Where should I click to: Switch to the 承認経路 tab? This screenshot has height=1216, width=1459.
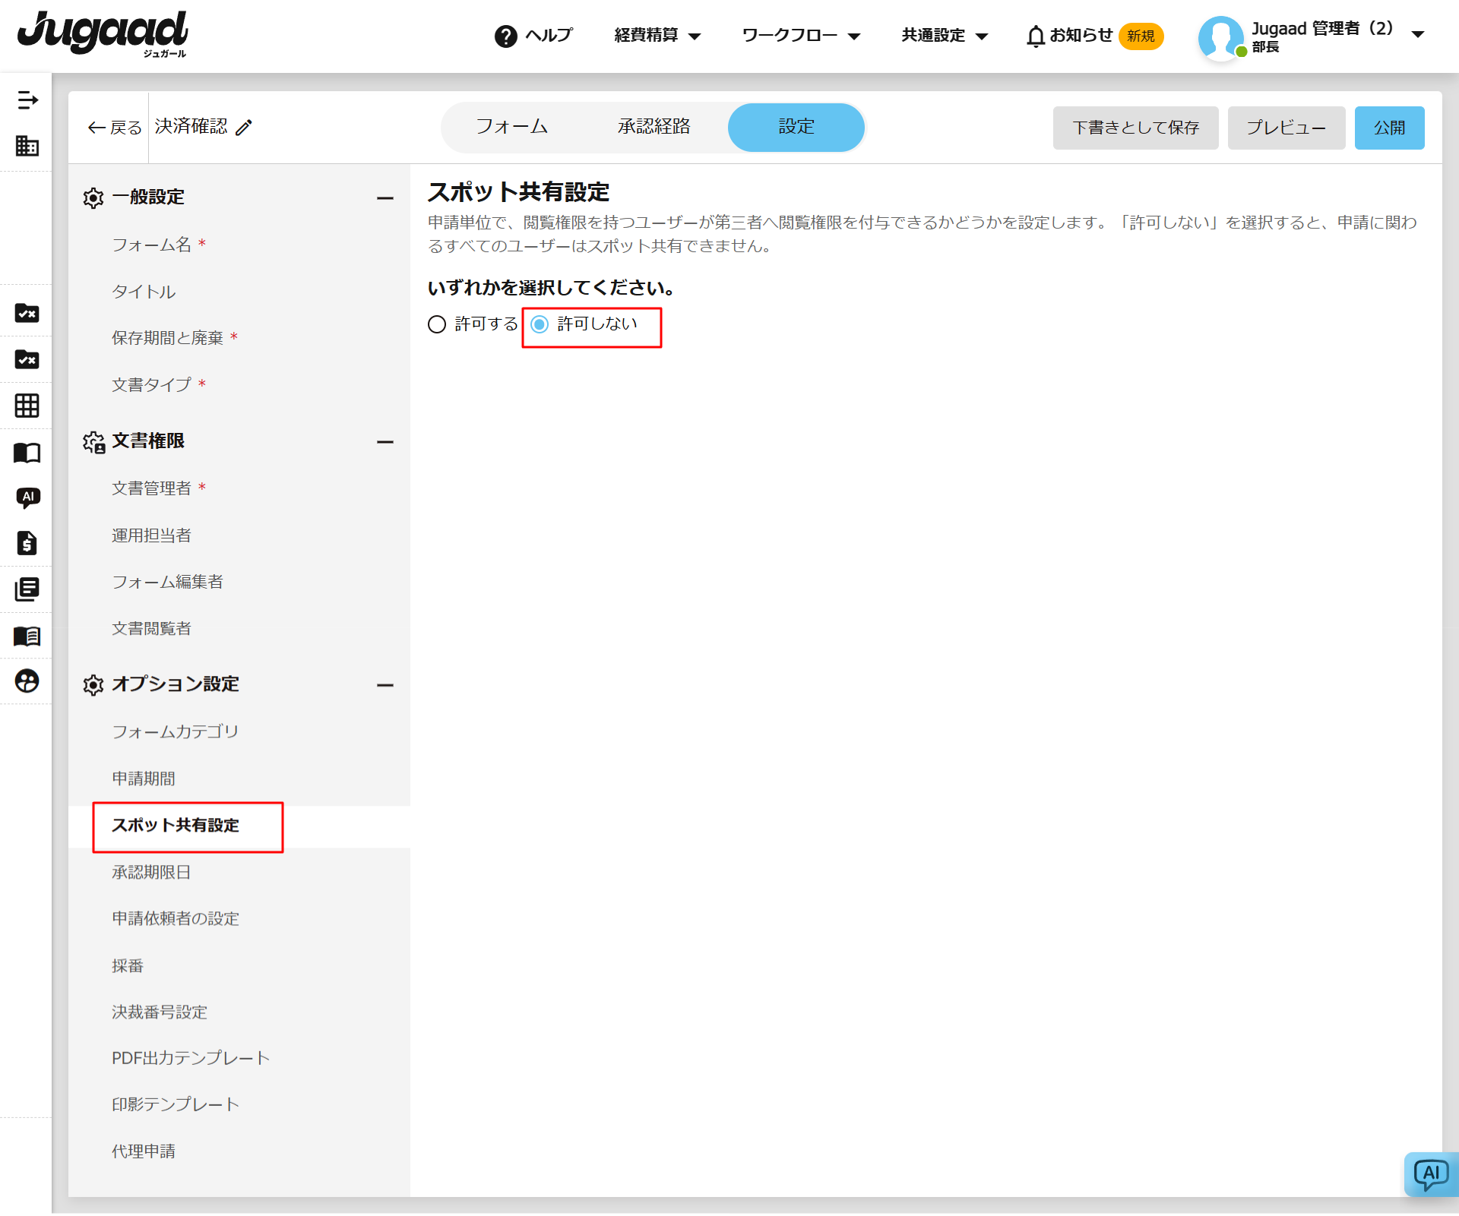click(654, 127)
